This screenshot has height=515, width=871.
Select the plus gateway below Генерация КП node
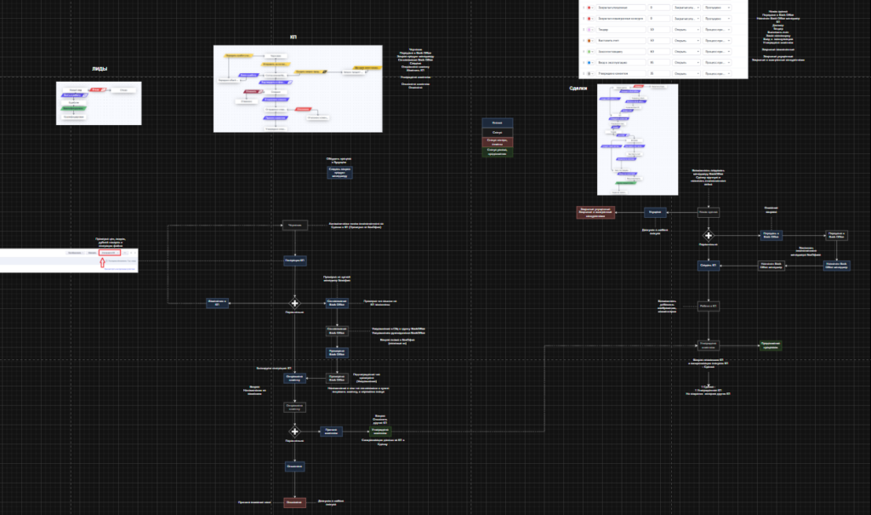click(x=294, y=302)
